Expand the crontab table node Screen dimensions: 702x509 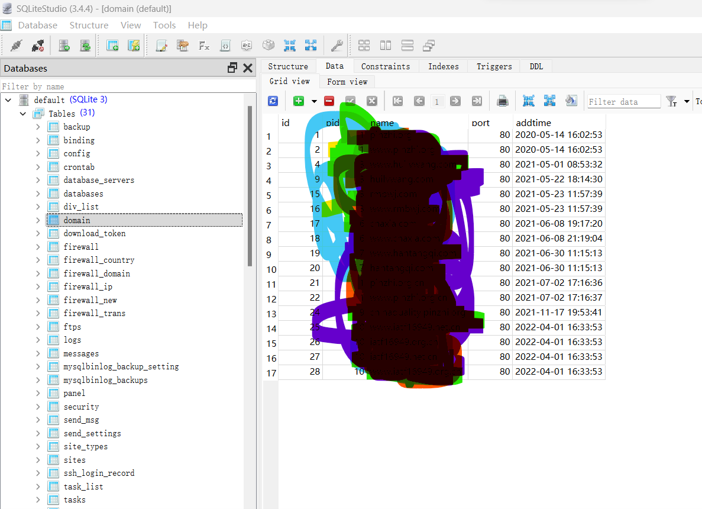(38, 167)
